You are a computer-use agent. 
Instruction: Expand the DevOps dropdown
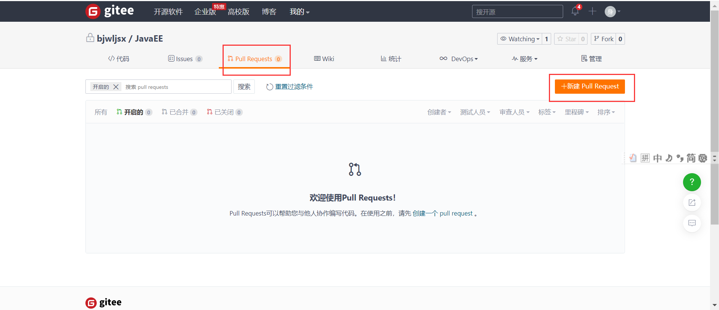(x=459, y=59)
